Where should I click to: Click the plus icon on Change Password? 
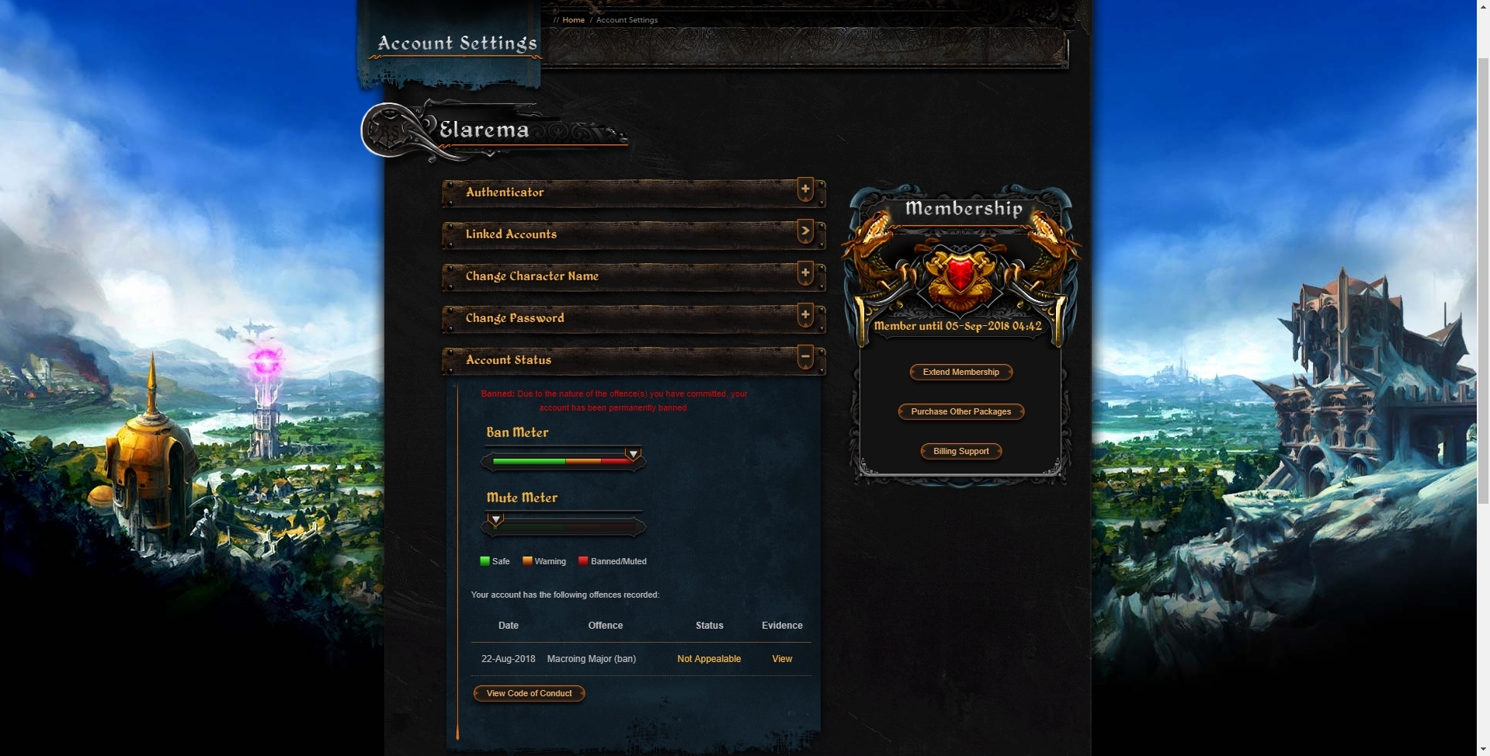point(805,315)
